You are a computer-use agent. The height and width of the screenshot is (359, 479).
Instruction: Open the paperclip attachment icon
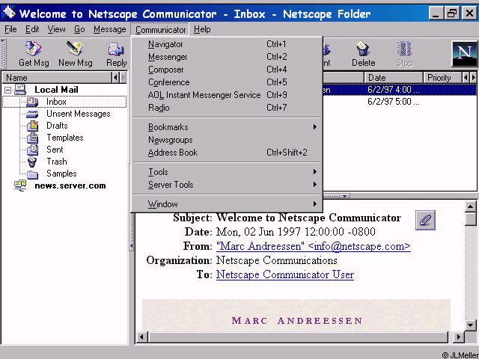pyautogui.click(x=425, y=220)
